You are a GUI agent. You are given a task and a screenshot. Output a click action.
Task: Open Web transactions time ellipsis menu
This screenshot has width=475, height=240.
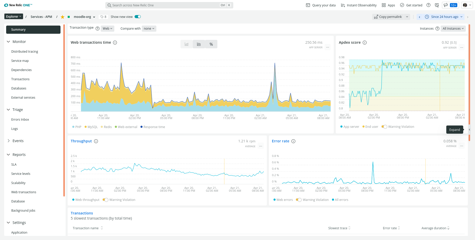click(x=328, y=47)
